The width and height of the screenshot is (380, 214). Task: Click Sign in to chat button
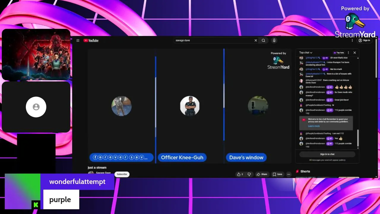pos(327,154)
